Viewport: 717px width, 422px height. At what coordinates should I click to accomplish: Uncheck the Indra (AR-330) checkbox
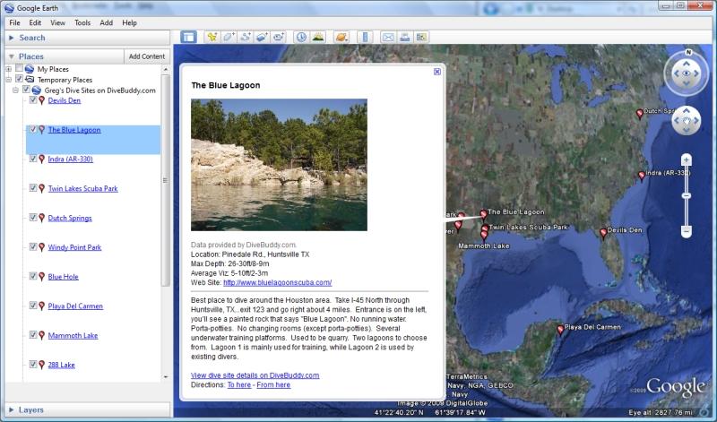(33, 159)
